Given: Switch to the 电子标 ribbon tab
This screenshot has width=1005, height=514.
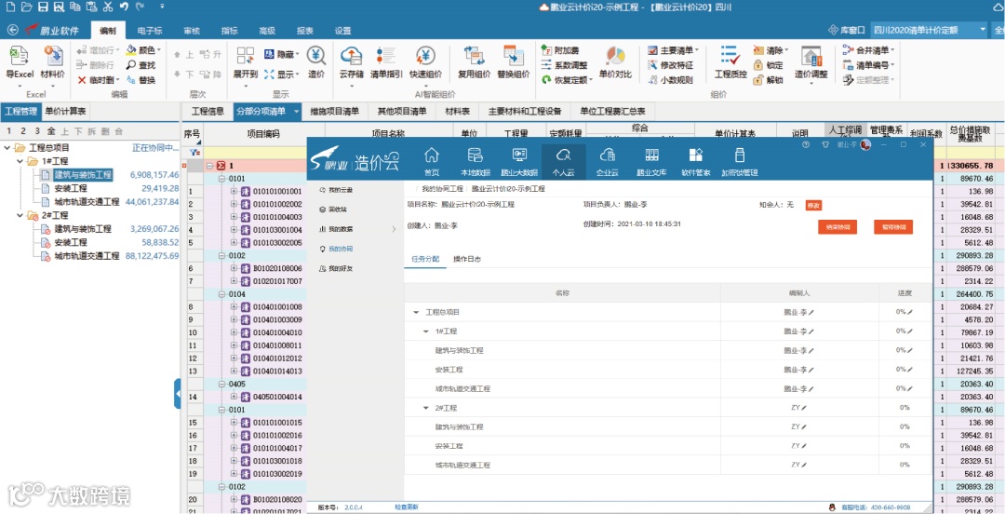Looking at the screenshot, I should click(149, 30).
